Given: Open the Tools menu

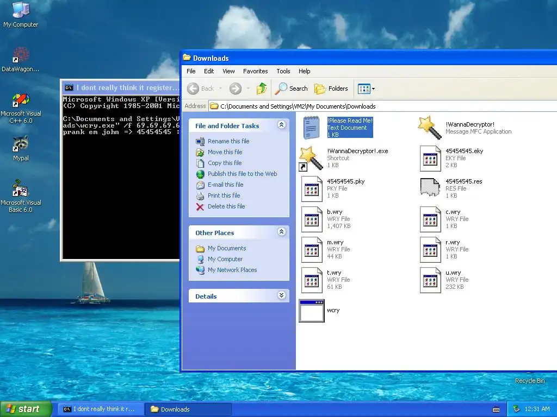Looking at the screenshot, I should [283, 71].
